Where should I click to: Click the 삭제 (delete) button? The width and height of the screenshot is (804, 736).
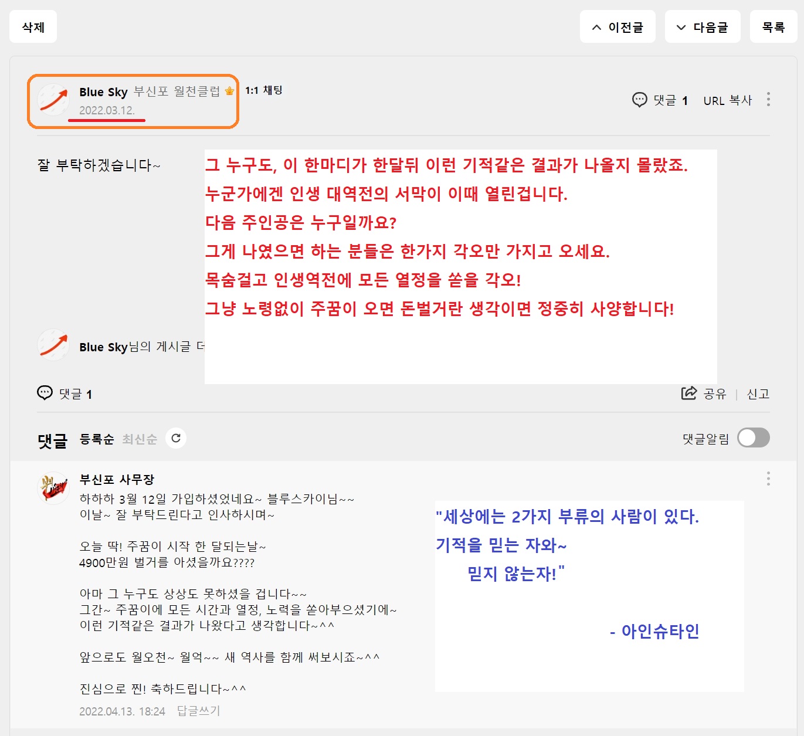click(x=33, y=27)
